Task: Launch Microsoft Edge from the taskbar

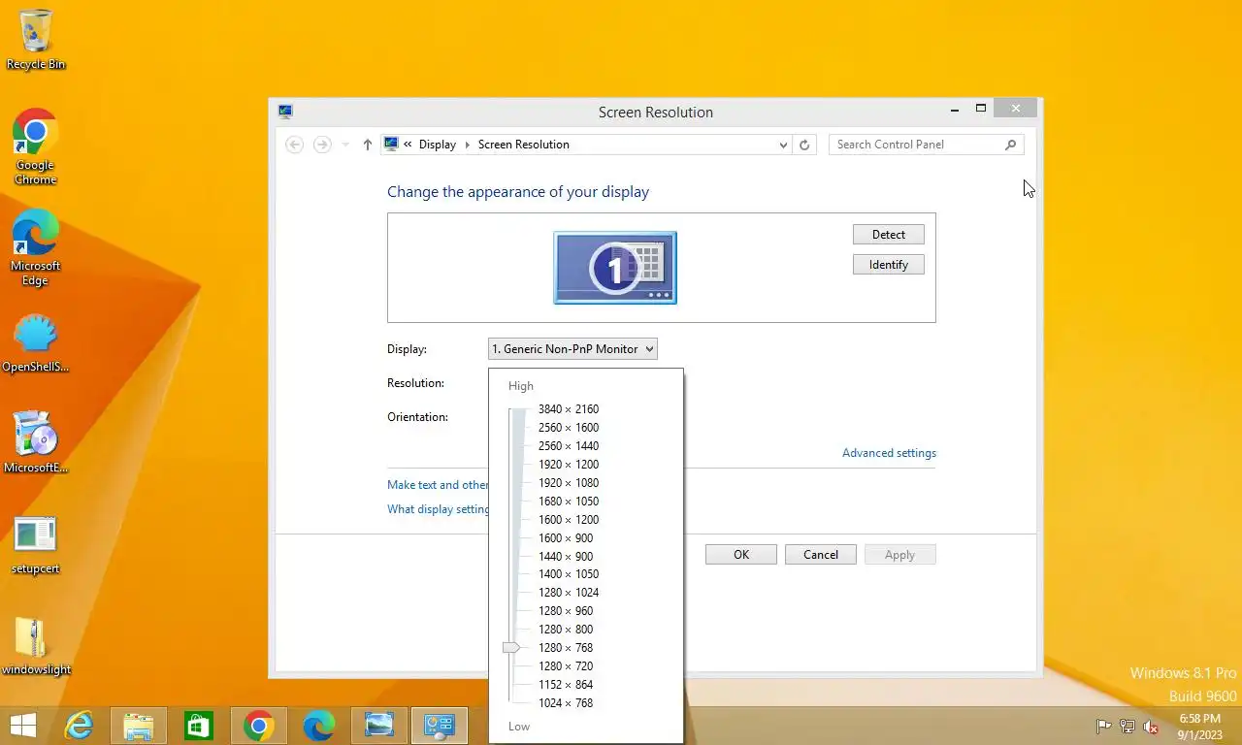Action: pos(319,726)
